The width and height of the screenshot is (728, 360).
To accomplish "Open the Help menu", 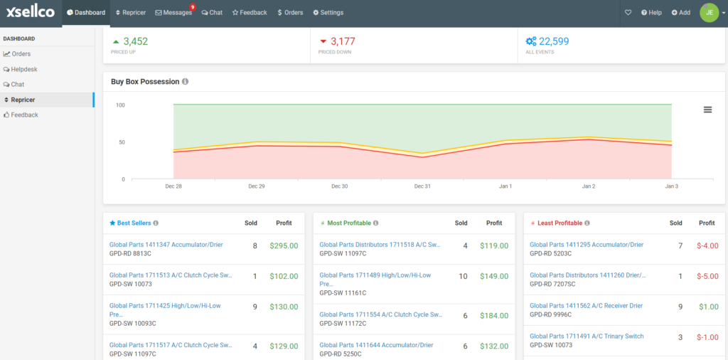I will tap(651, 13).
